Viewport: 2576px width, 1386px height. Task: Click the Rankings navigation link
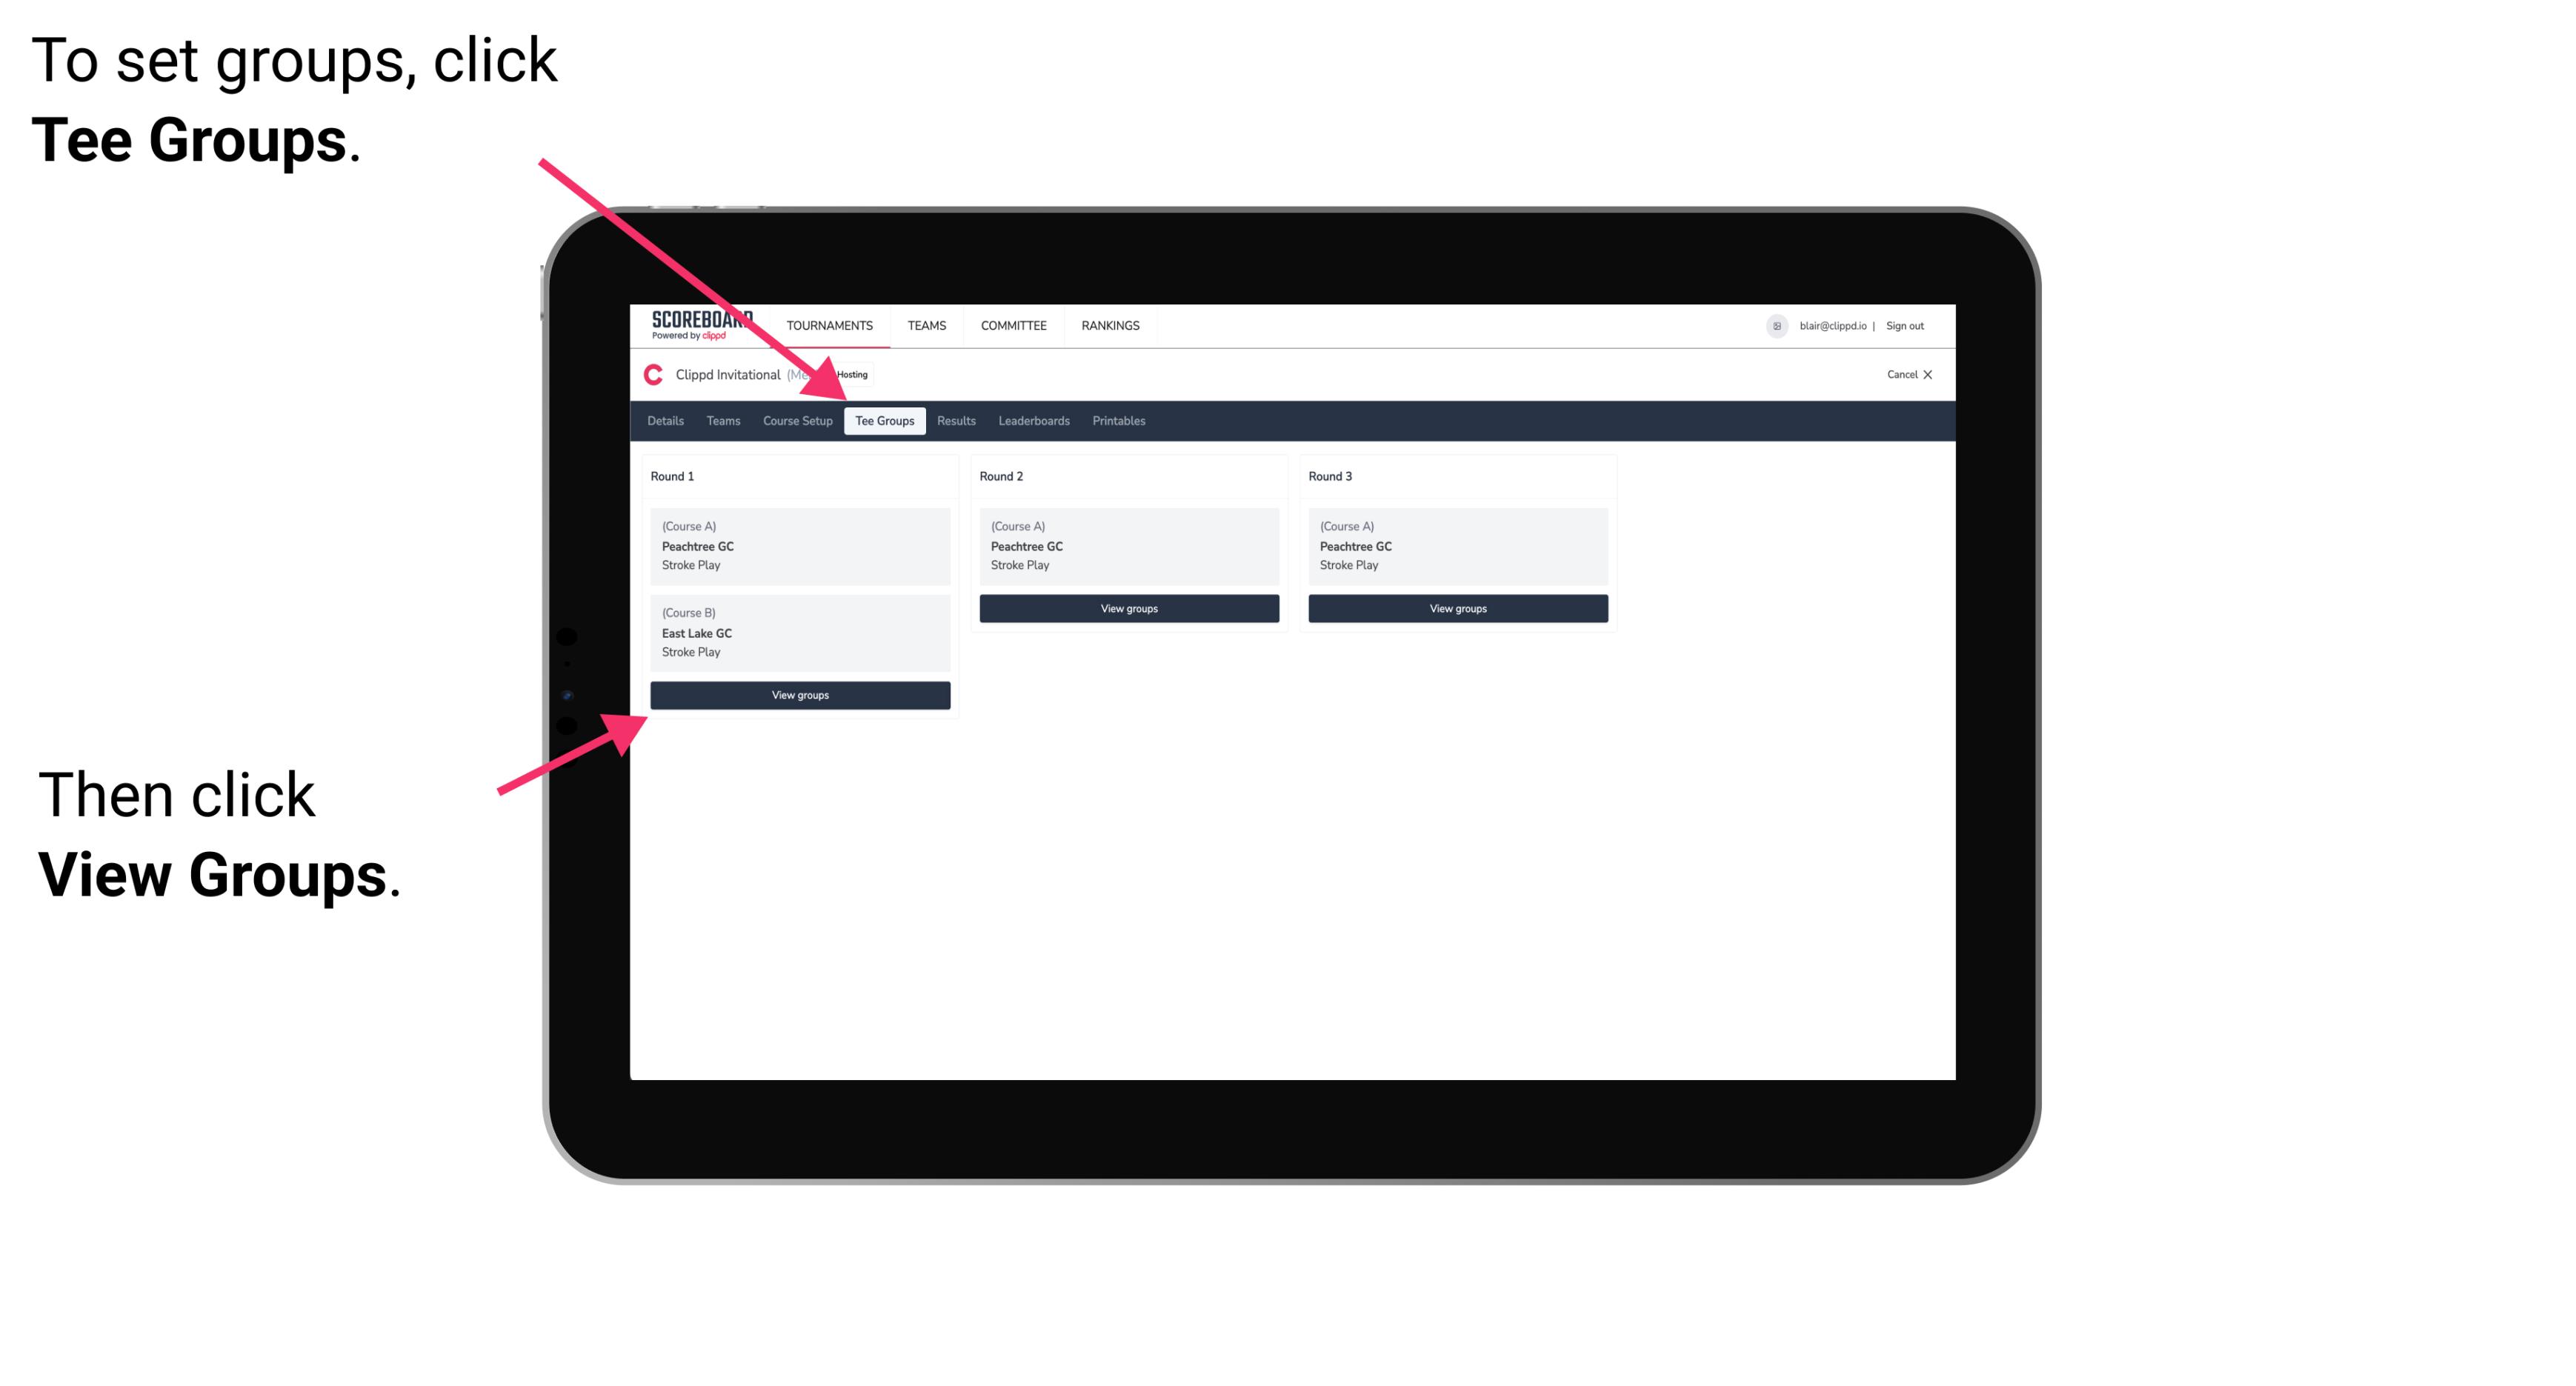(1111, 324)
